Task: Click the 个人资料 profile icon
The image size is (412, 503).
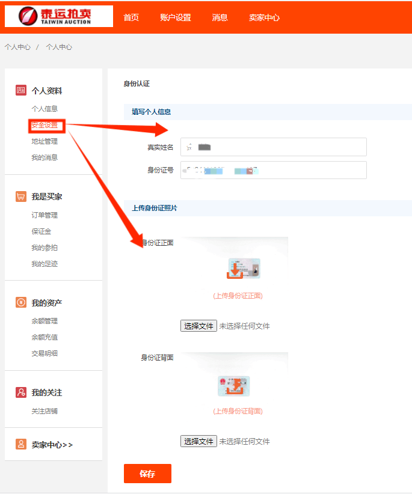Action: pos(21,90)
